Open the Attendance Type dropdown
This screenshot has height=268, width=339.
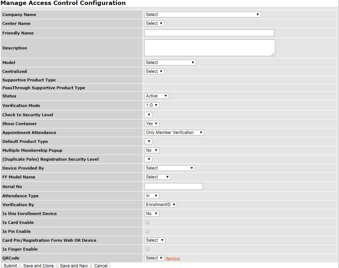152,196
